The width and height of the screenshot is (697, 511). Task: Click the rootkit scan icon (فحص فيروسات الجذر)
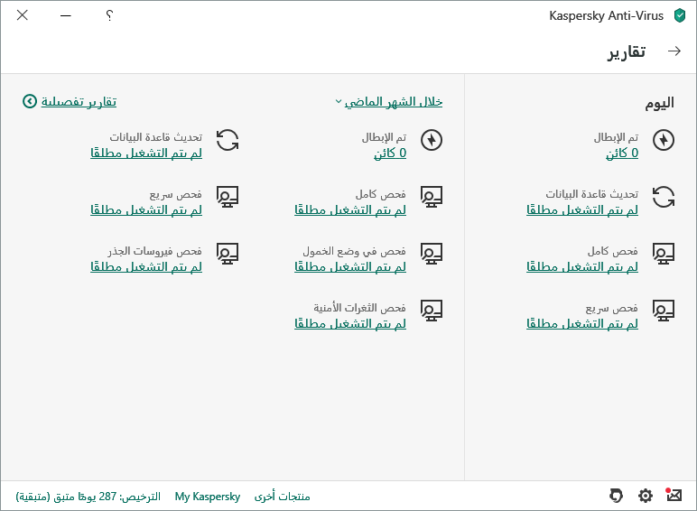(228, 254)
